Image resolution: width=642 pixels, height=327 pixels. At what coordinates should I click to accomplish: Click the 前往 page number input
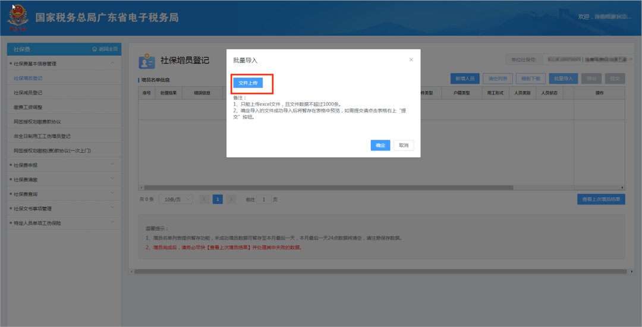click(x=264, y=199)
